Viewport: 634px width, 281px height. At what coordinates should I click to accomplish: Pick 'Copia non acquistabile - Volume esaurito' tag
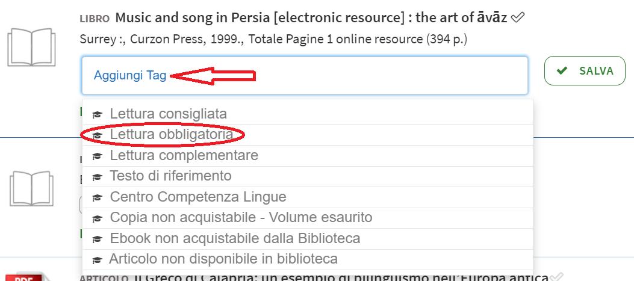click(x=241, y=217)
